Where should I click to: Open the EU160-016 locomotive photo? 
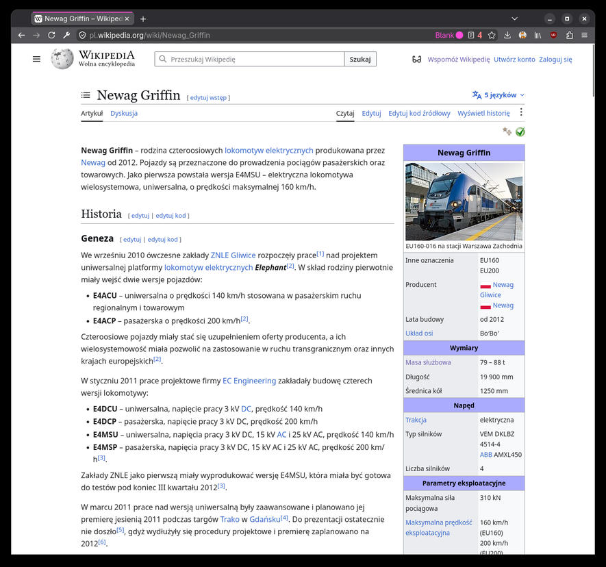(464, 201)
